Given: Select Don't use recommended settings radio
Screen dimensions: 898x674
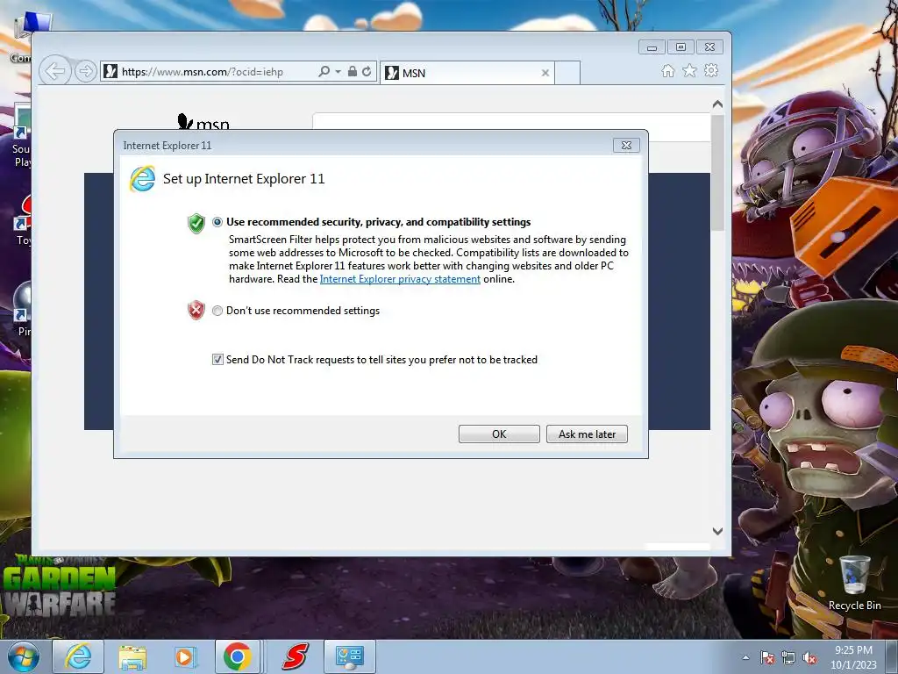Looking at the screenshot, I should pyautogui.click(x=217, y=311).
